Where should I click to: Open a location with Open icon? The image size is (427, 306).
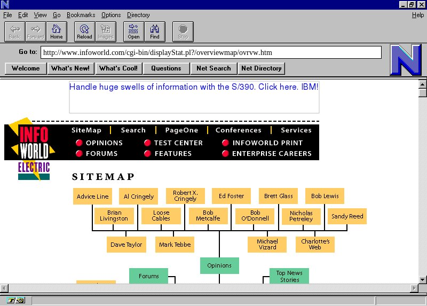pyautogui.click(x=133, y=32)
